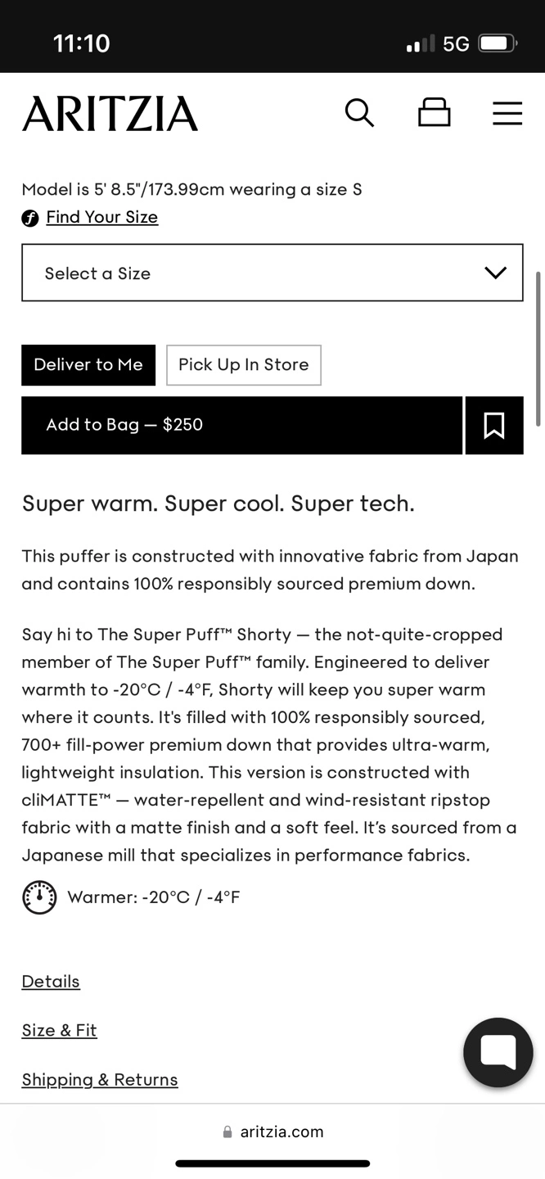Switch to the Pick Up In Store option
This screenshot has height=1179, width=545.
pyautogui.click(x=244, y=365)
